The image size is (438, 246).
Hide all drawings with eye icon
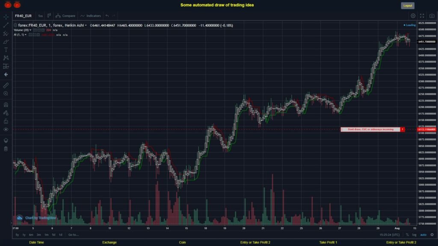pyautogui.click(x=6, y=129)
